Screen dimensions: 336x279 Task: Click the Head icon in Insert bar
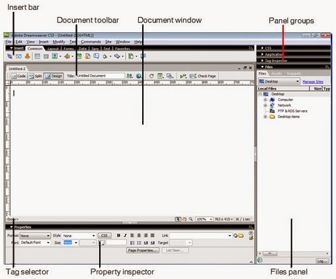click(x=105, y=57)
